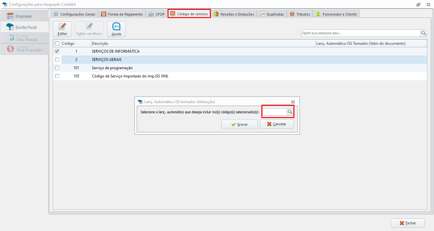Select the Escrita Fiscal sidebar item

click(24, 27)
